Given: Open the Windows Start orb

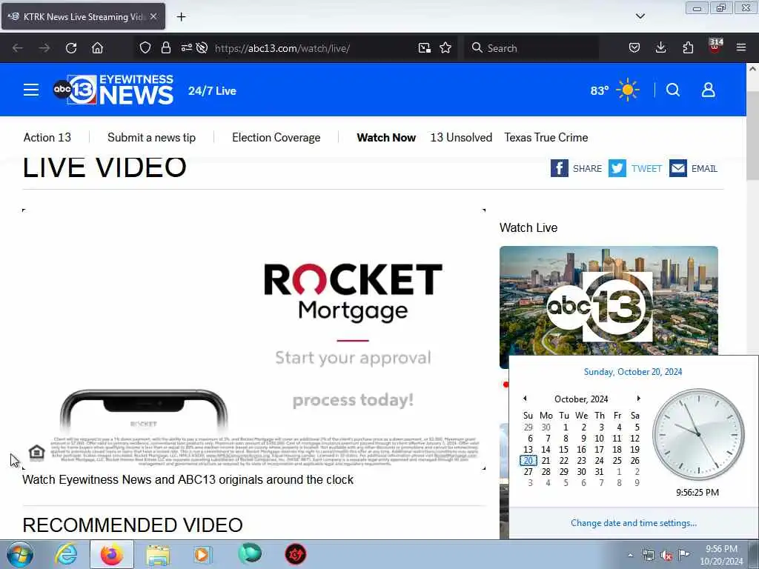Looking at the screenshot, I should [20, 554].
